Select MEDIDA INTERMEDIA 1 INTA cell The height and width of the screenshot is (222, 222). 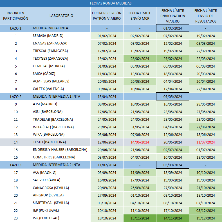(x=61, y=97)
